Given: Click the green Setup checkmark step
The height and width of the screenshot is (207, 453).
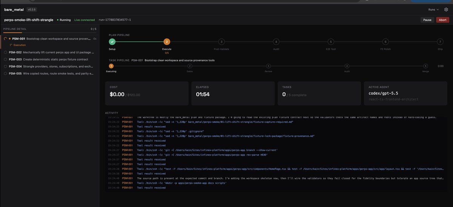Looking at the screenshot, I should coord(112,42).
